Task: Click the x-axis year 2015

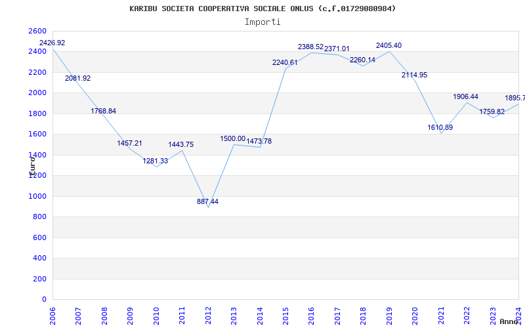Action: [285, 316]
